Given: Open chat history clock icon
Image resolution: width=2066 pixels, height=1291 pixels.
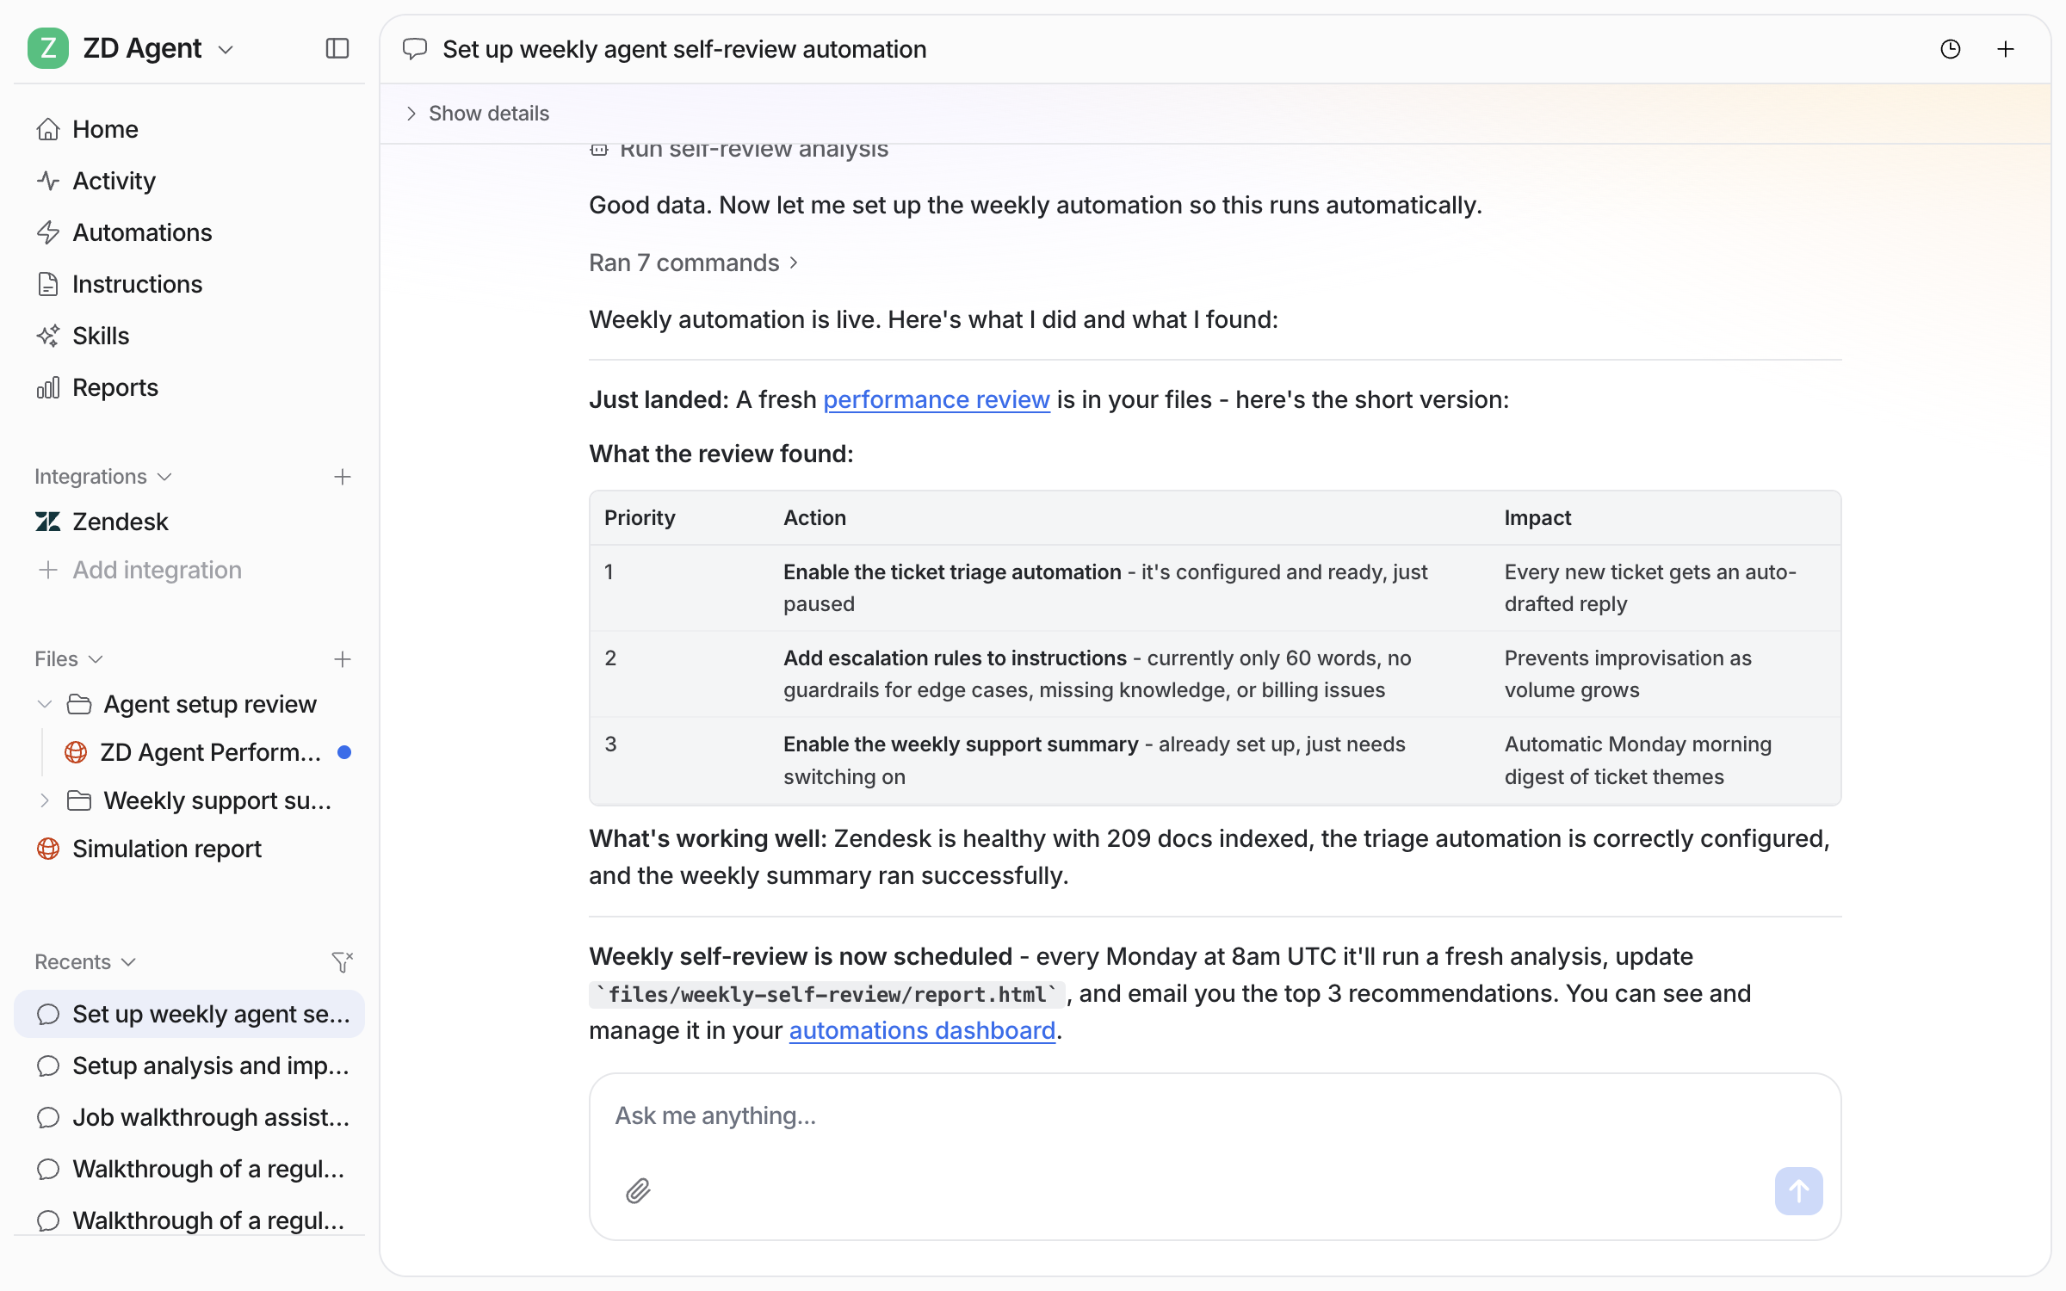Looking at the screenshot, I should pyautogui.click(x=1951, y=49).
